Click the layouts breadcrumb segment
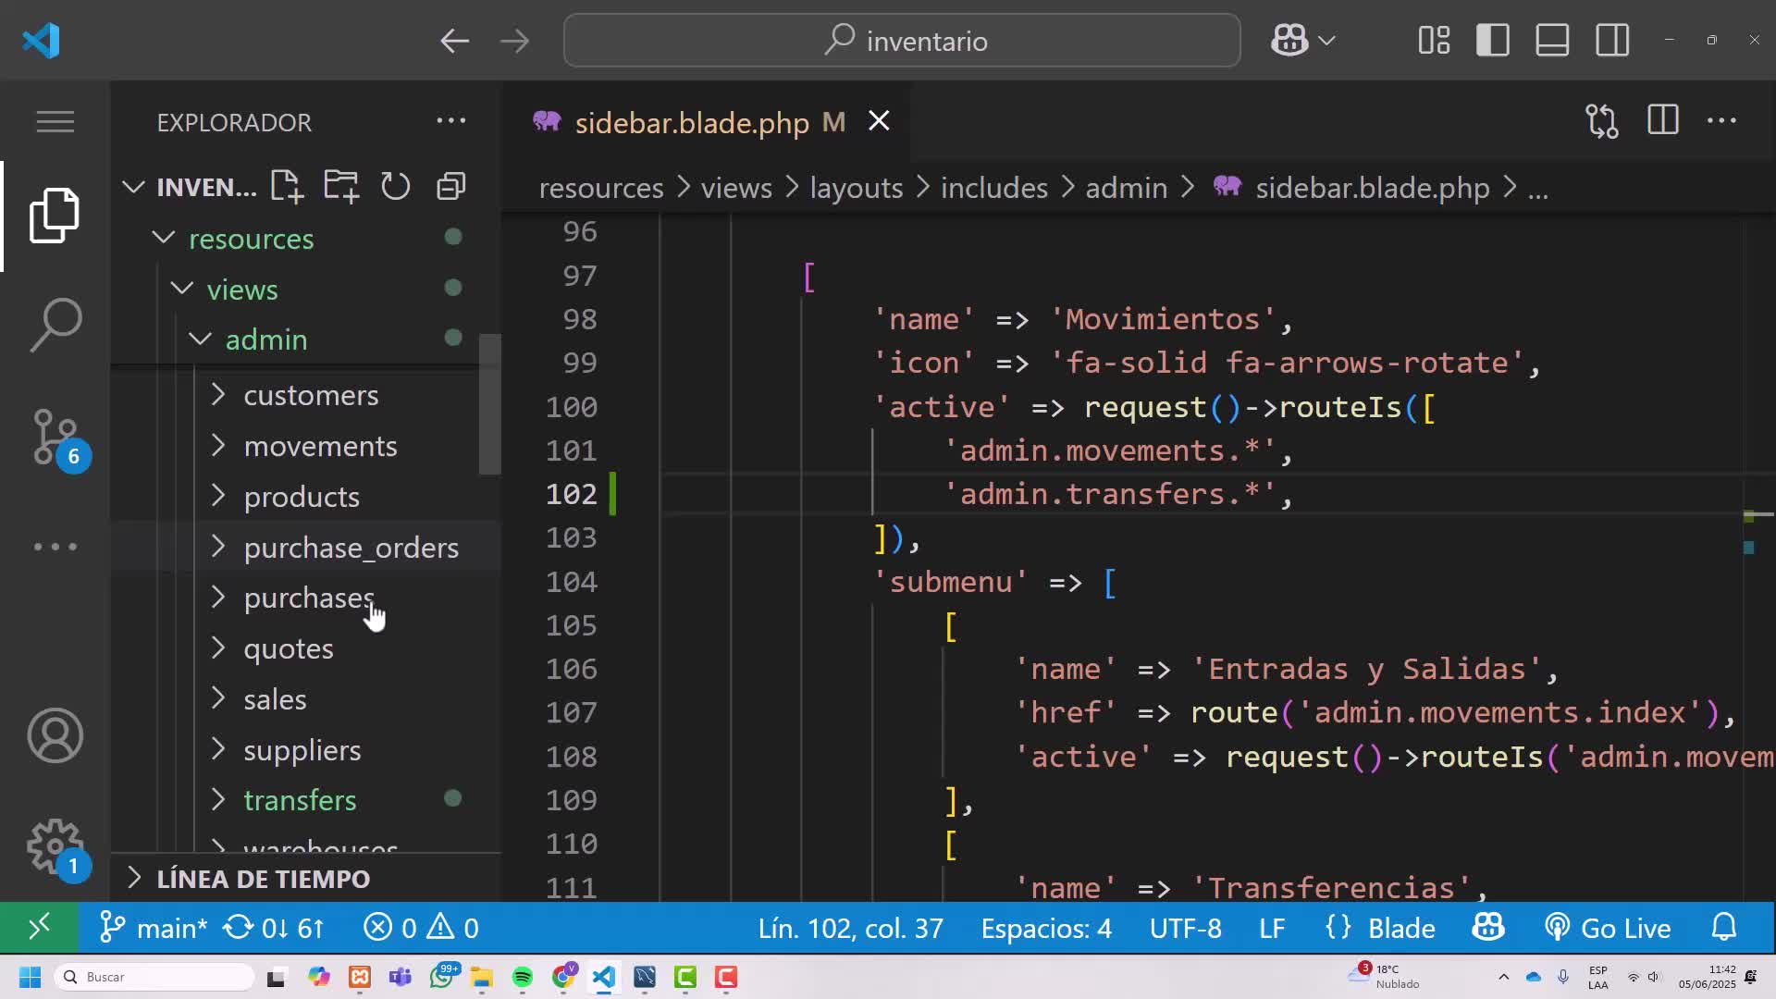This screenshot has height=999, width=1776. coord(856,188)
